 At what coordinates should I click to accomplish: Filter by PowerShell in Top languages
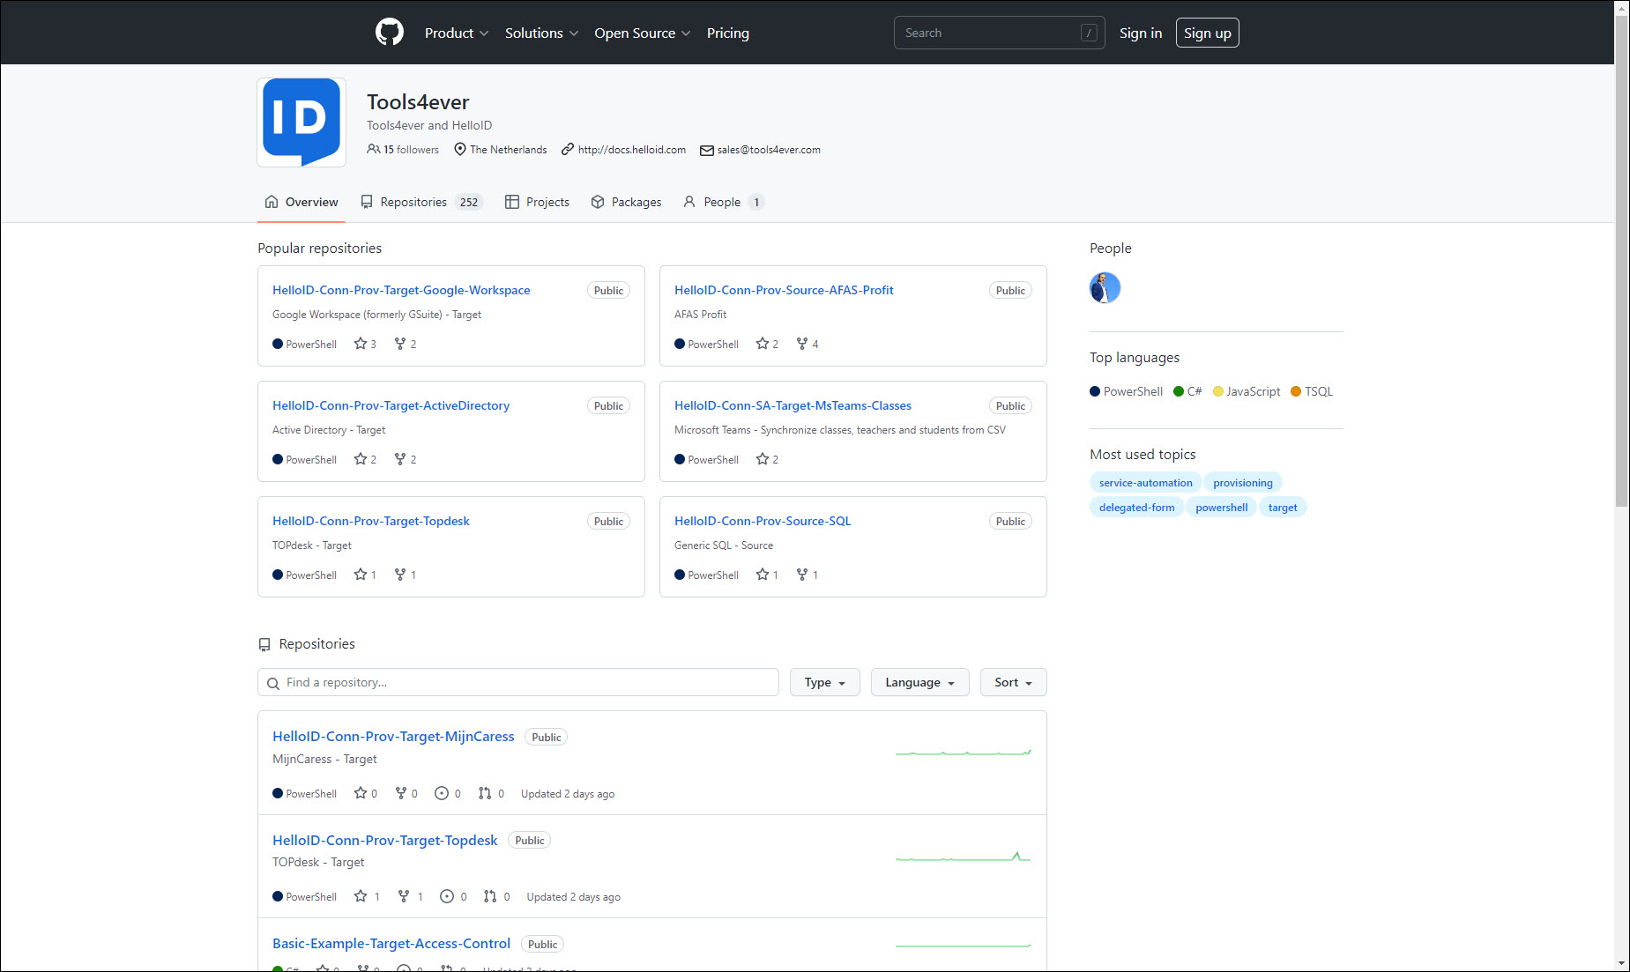(1126, 391)
